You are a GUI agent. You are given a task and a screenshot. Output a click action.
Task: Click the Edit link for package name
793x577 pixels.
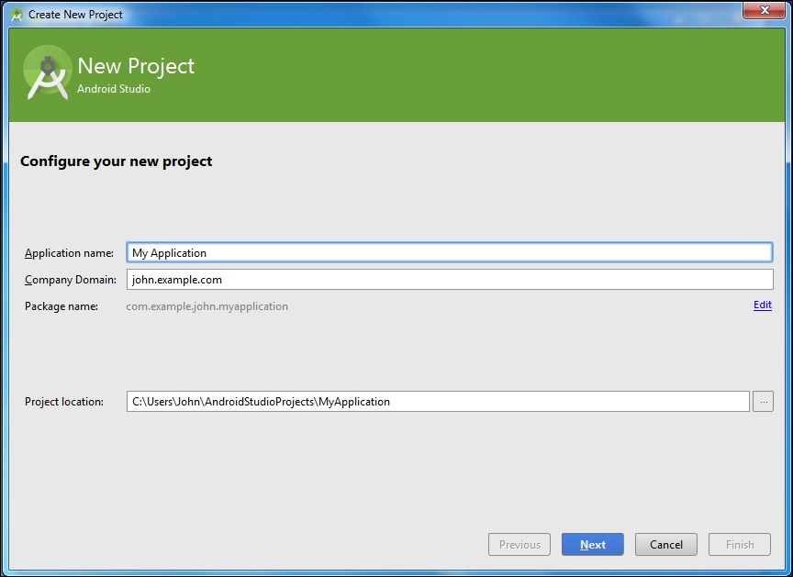pyautogui.click(x=762, y=305)
